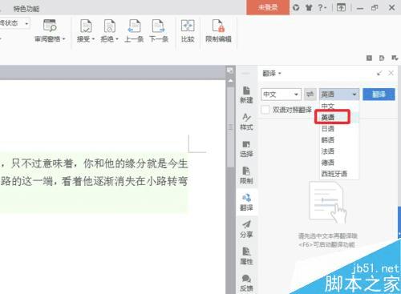Select 日语 in the language list
401x294 pixels.
(339, 129)
